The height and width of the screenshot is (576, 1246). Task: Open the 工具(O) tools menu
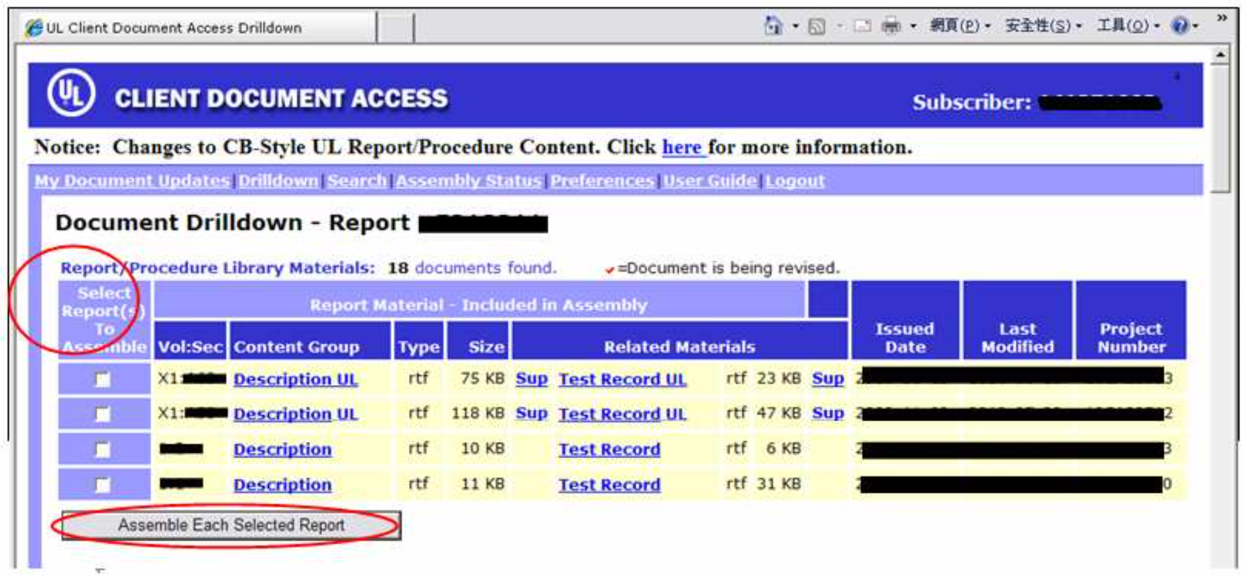tap(1128, 26)
